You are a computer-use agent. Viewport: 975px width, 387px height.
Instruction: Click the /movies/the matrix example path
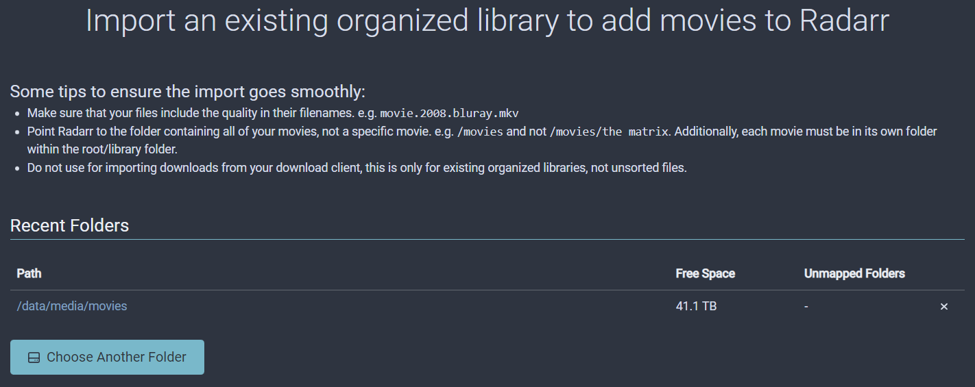pyautogui.click(x=609, y=132)
